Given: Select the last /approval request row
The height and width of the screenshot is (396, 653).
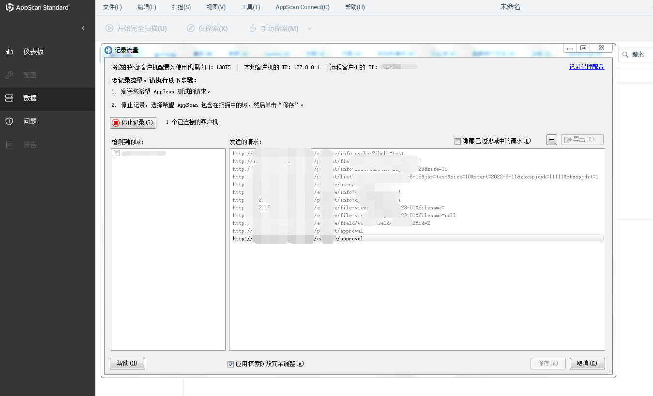Looking at the screenshot, I should (x=416, y=239).
